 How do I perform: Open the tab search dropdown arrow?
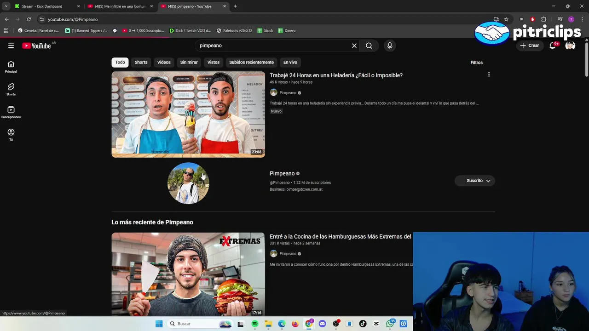6,6
